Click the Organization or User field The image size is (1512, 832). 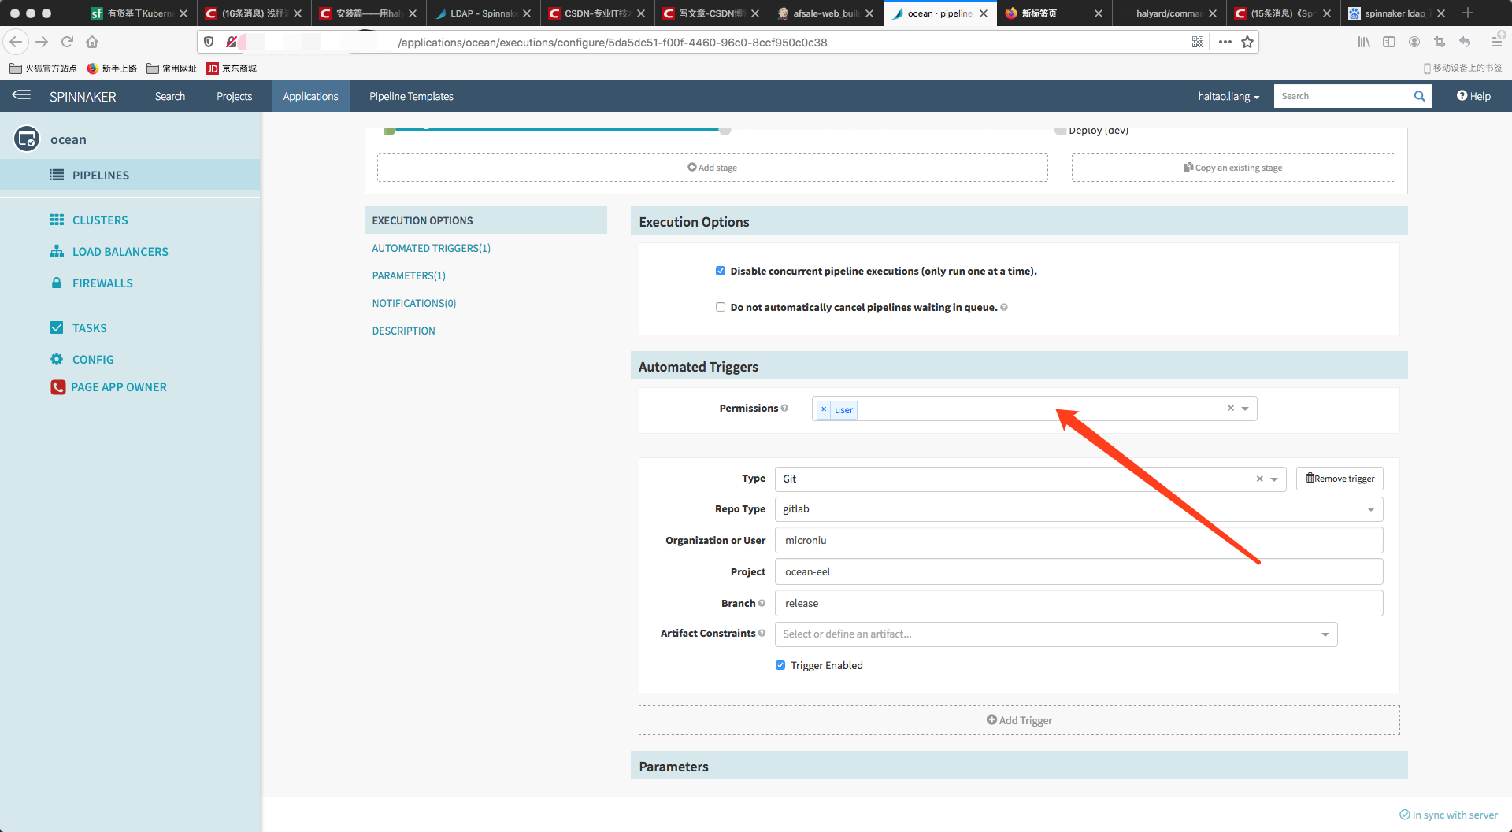click(x=1079, y=540)
